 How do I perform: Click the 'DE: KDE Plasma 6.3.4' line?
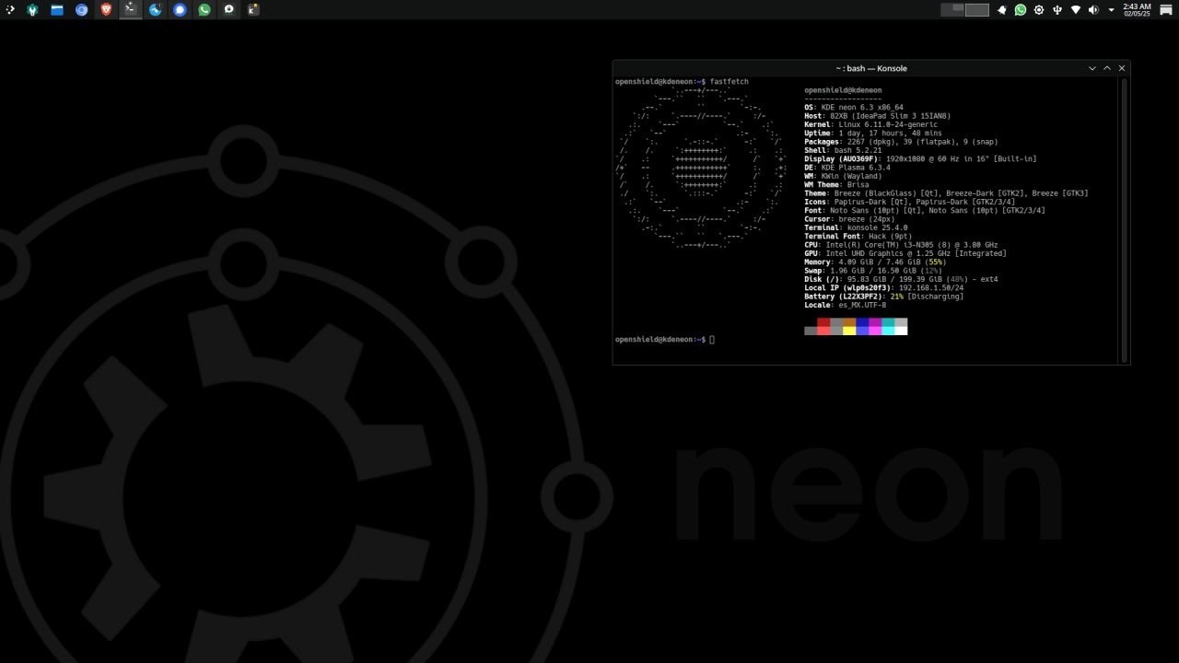tap(847, 168)
